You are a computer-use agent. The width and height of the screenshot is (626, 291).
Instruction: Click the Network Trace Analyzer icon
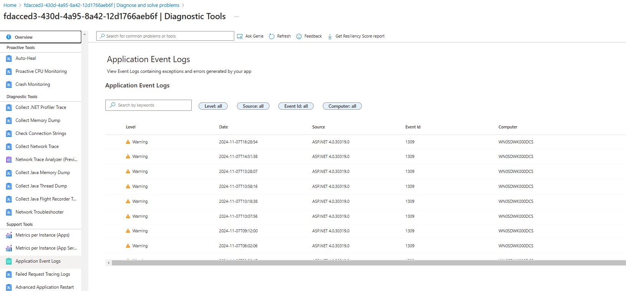(9, 160)
